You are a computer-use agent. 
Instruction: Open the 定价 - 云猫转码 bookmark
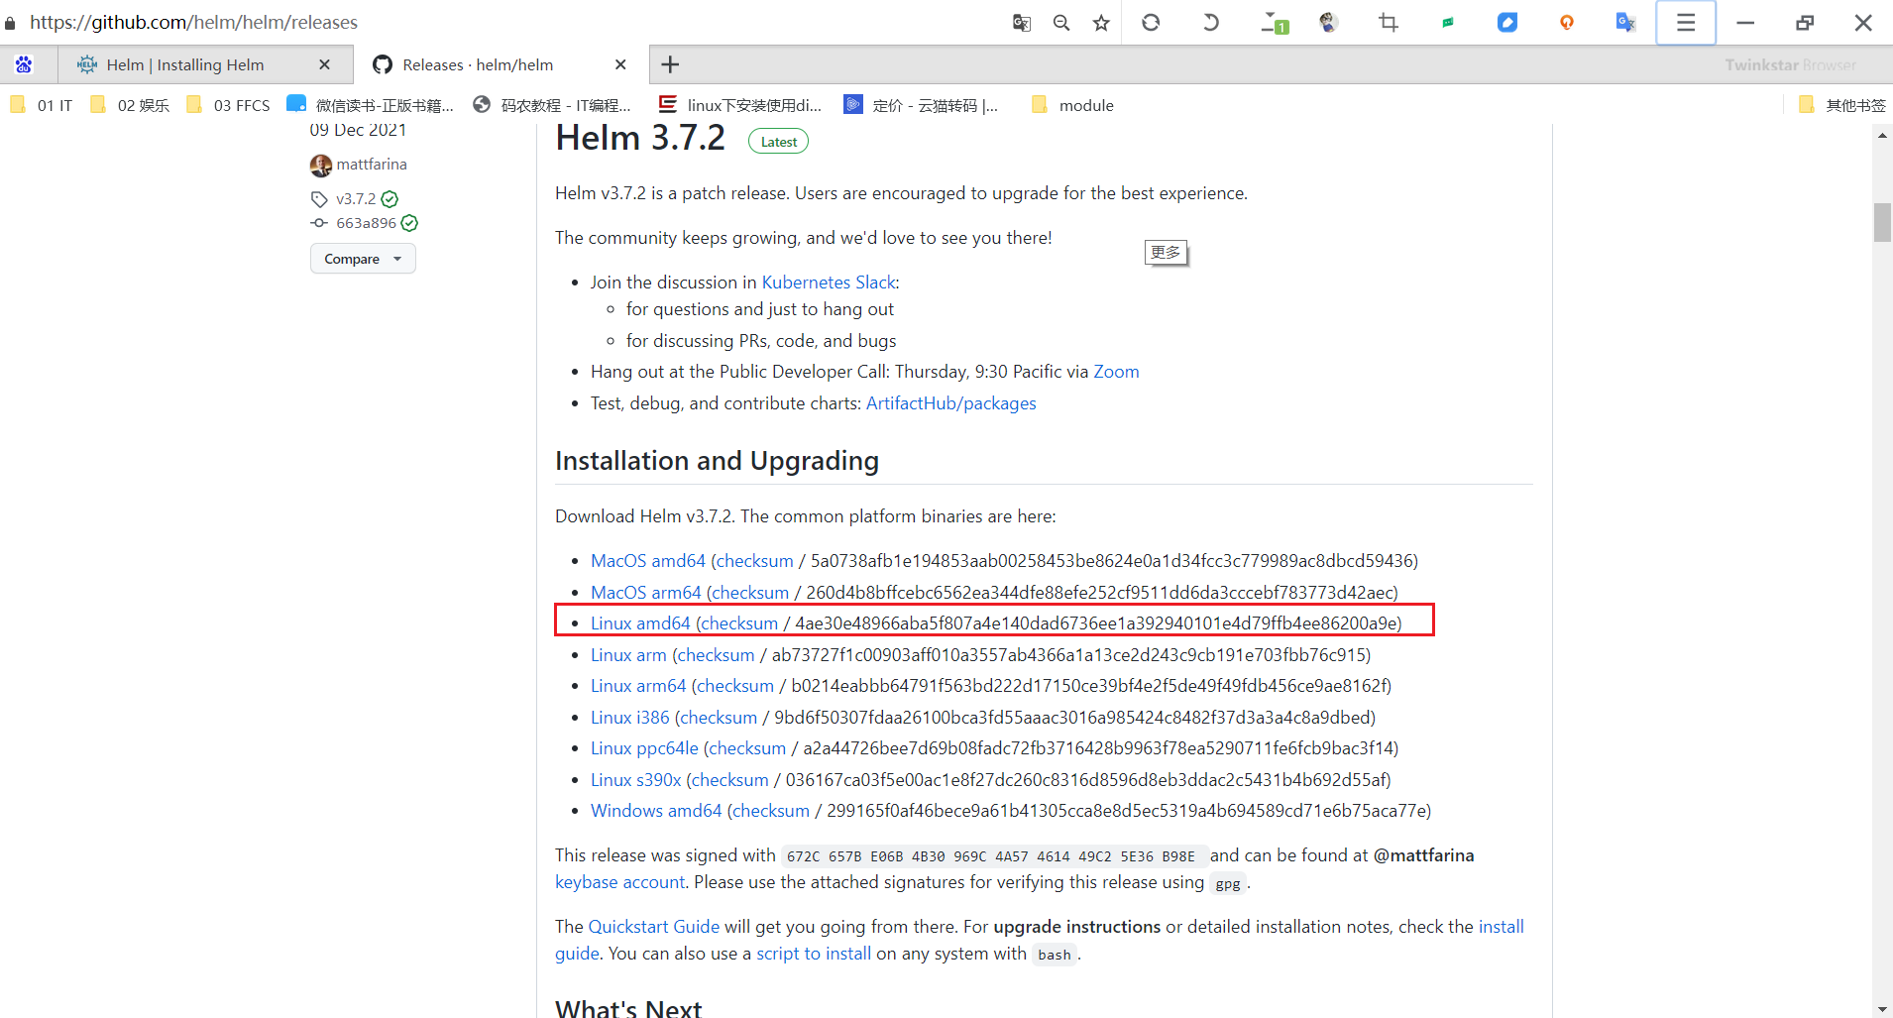coord(921,105)
